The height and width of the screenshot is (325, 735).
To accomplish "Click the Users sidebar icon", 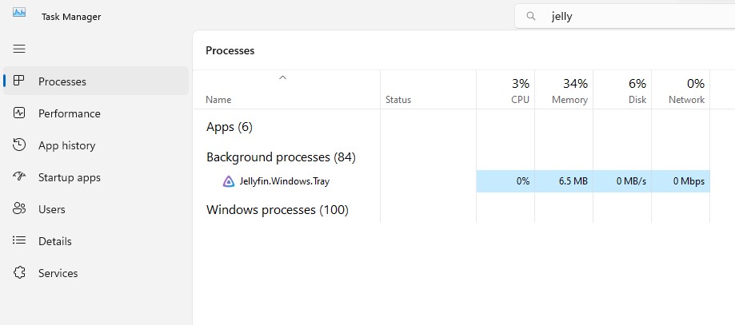I will pyautogui.click(x=20, y=209).
